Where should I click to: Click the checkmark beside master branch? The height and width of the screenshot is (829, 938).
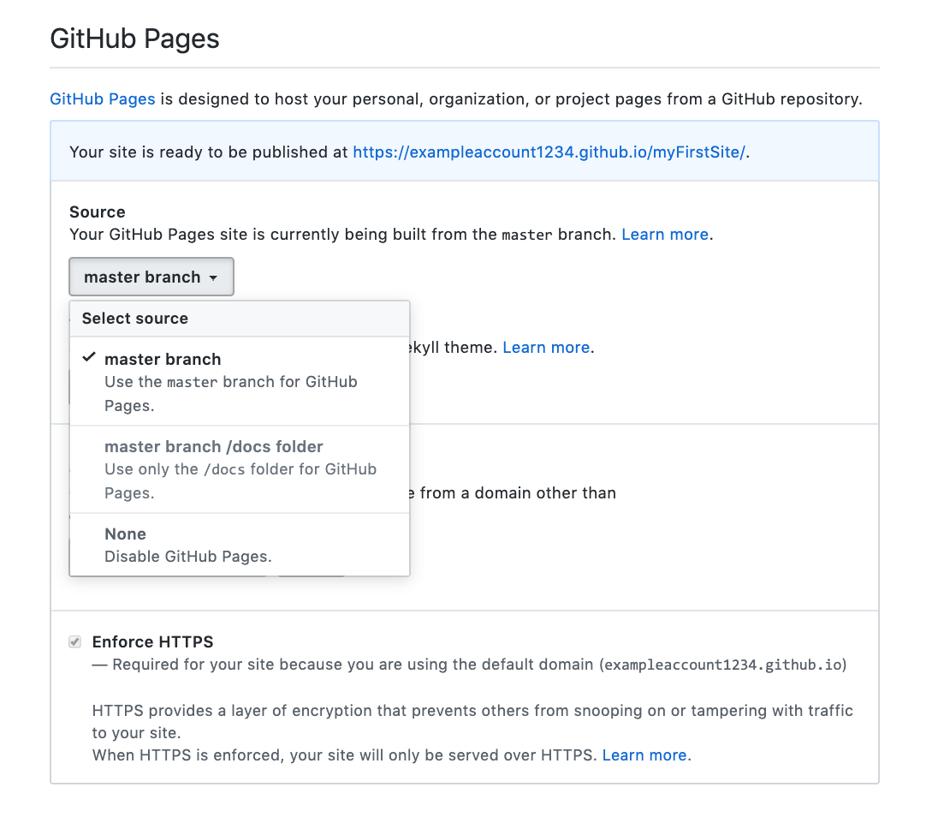pyautogui.click(x=88, y=357)
